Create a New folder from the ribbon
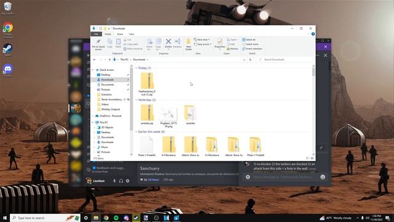The image size is (394, 222). click(188, 44)
